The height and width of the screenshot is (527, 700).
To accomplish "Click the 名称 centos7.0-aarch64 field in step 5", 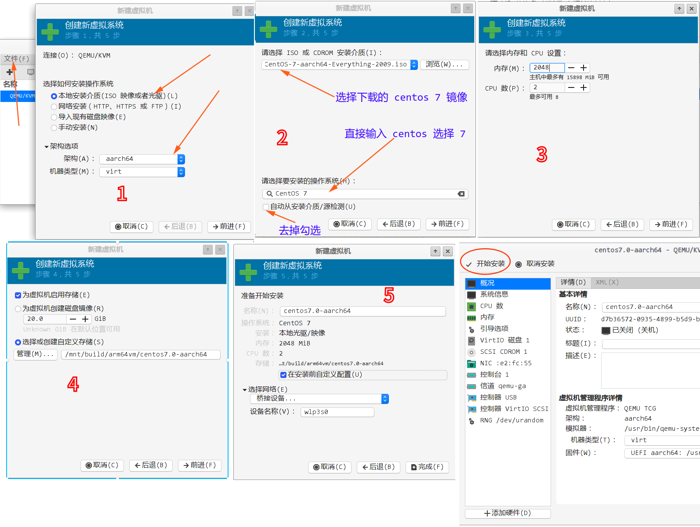I will point(363,311).
